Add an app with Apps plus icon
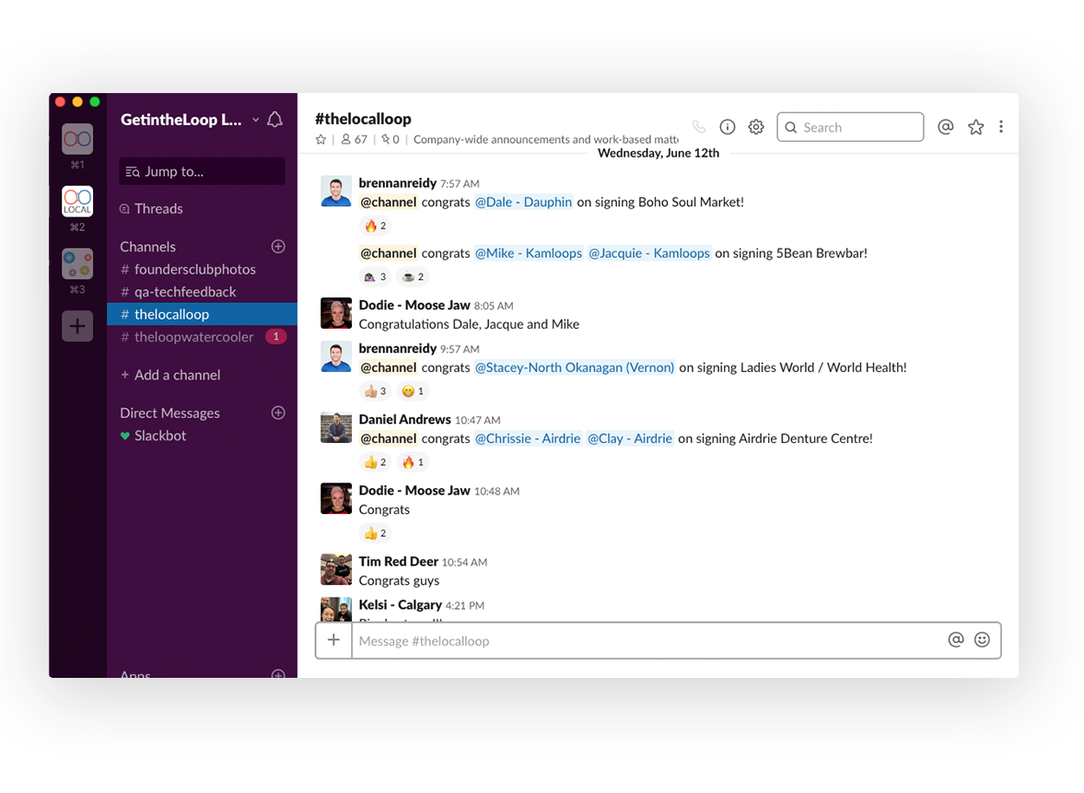The image size is (1084, 793). pyautogui.click(x=278, y=675)
